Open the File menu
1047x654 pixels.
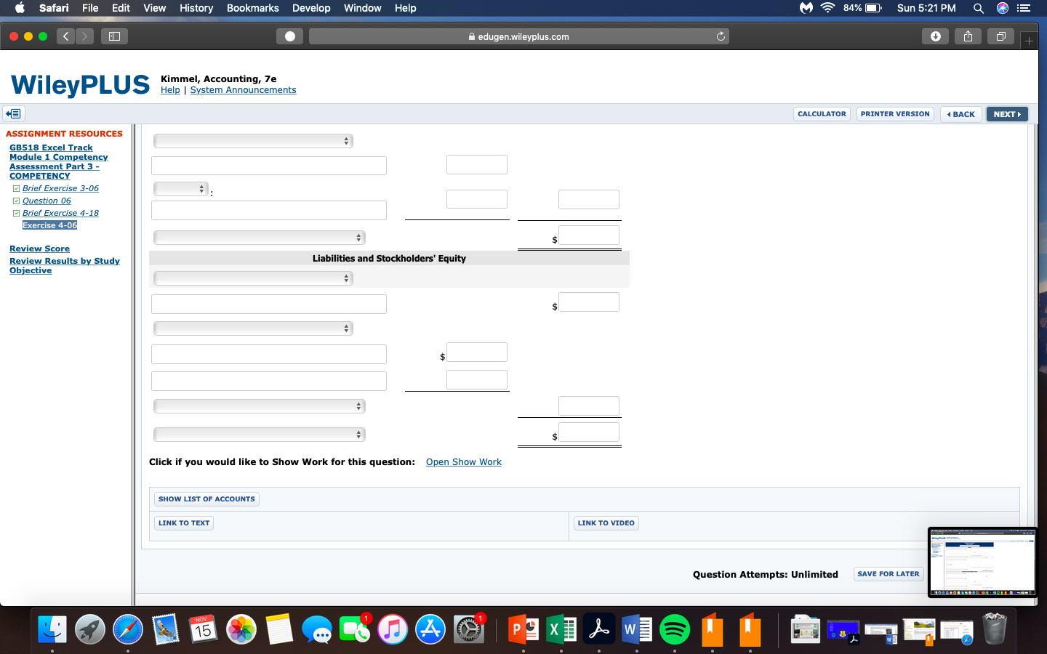click(x=90, y=8)
